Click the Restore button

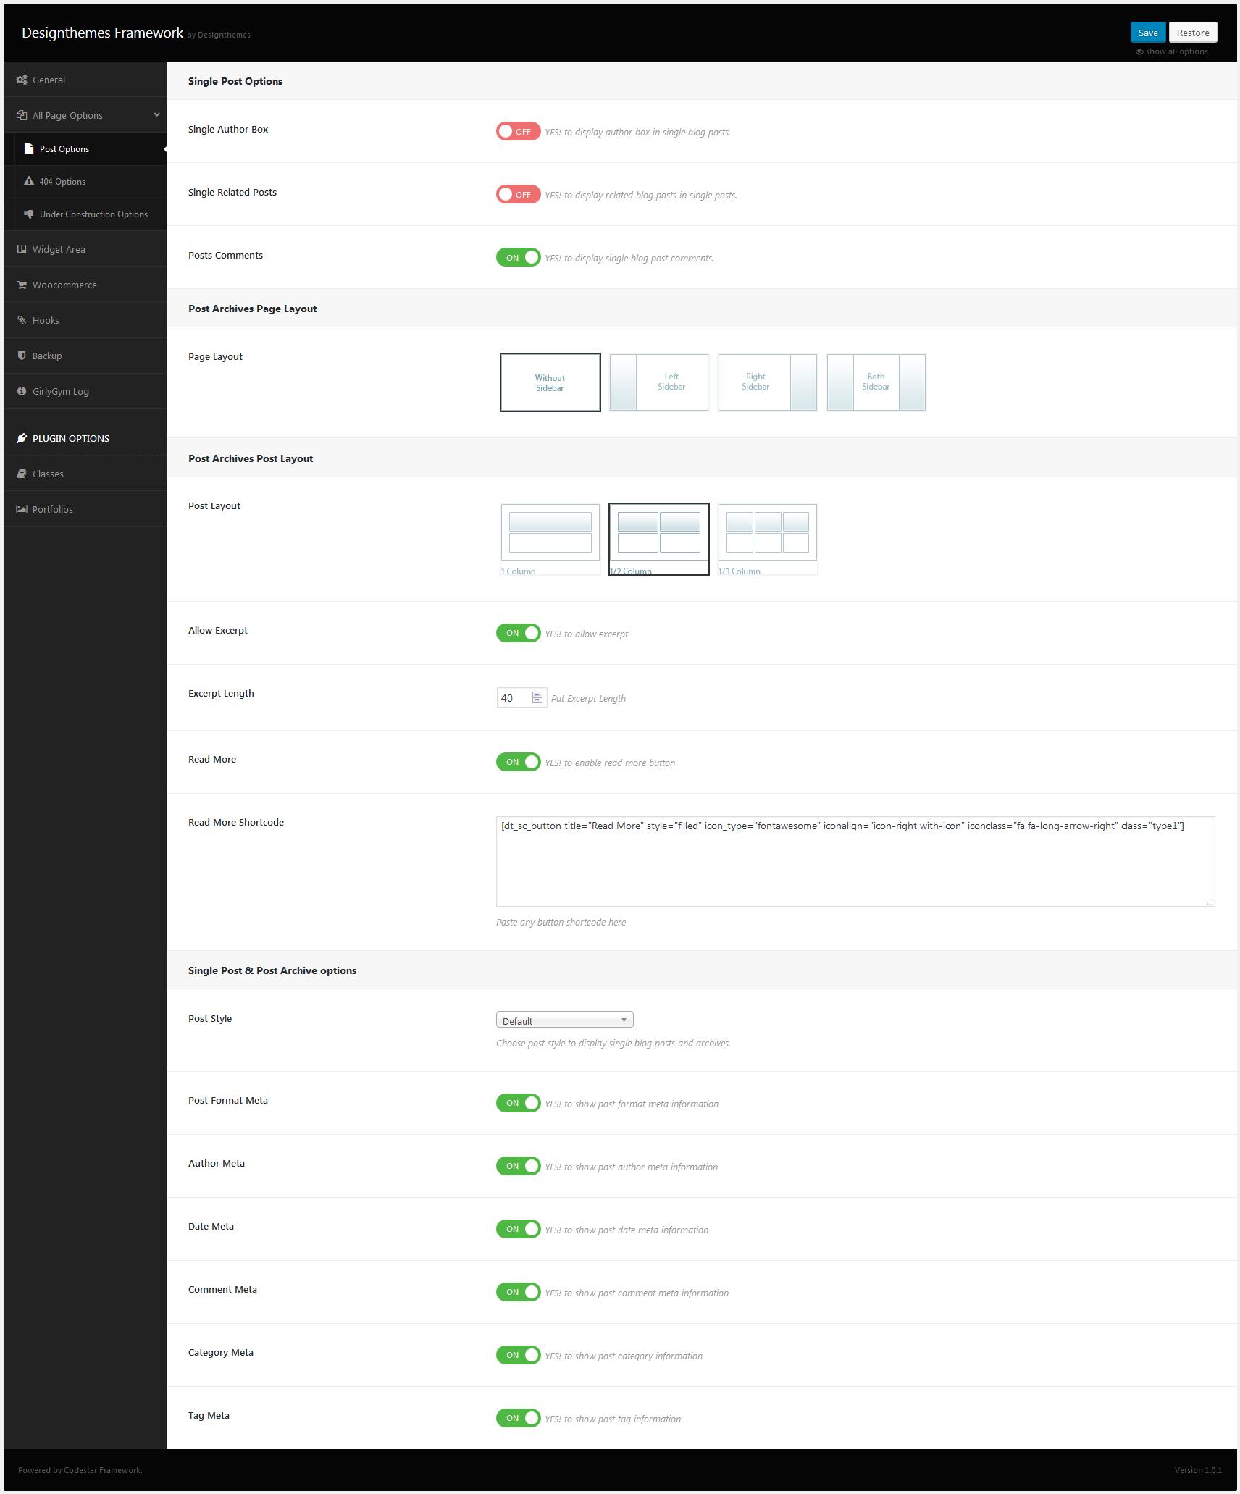(1193, 33)
